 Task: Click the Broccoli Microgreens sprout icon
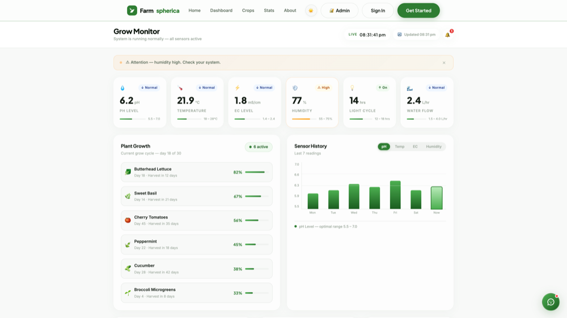tap(128, 293)
